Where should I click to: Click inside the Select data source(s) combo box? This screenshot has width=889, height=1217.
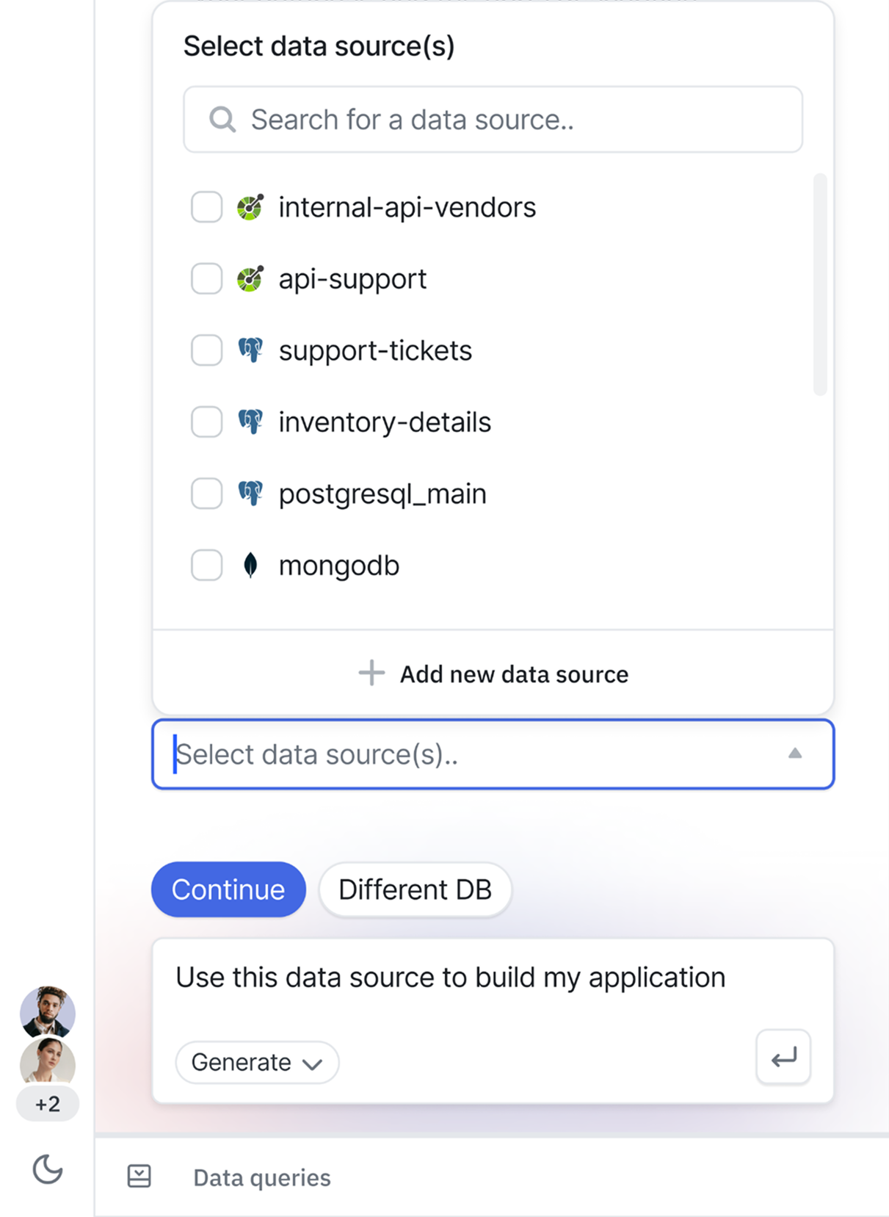(x=470, y=754)
